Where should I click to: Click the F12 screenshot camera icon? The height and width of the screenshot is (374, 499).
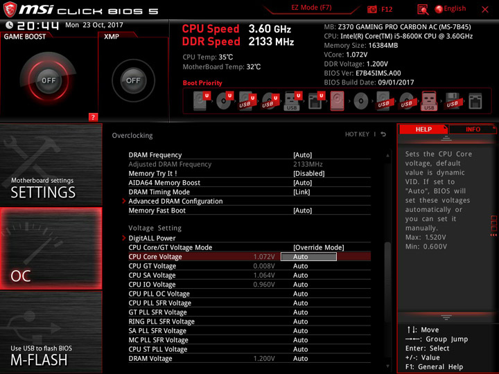(x=371, y=9)
